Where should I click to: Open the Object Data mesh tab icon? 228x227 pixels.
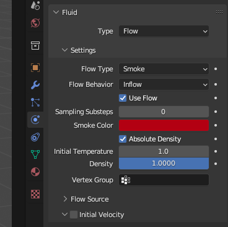35,154
